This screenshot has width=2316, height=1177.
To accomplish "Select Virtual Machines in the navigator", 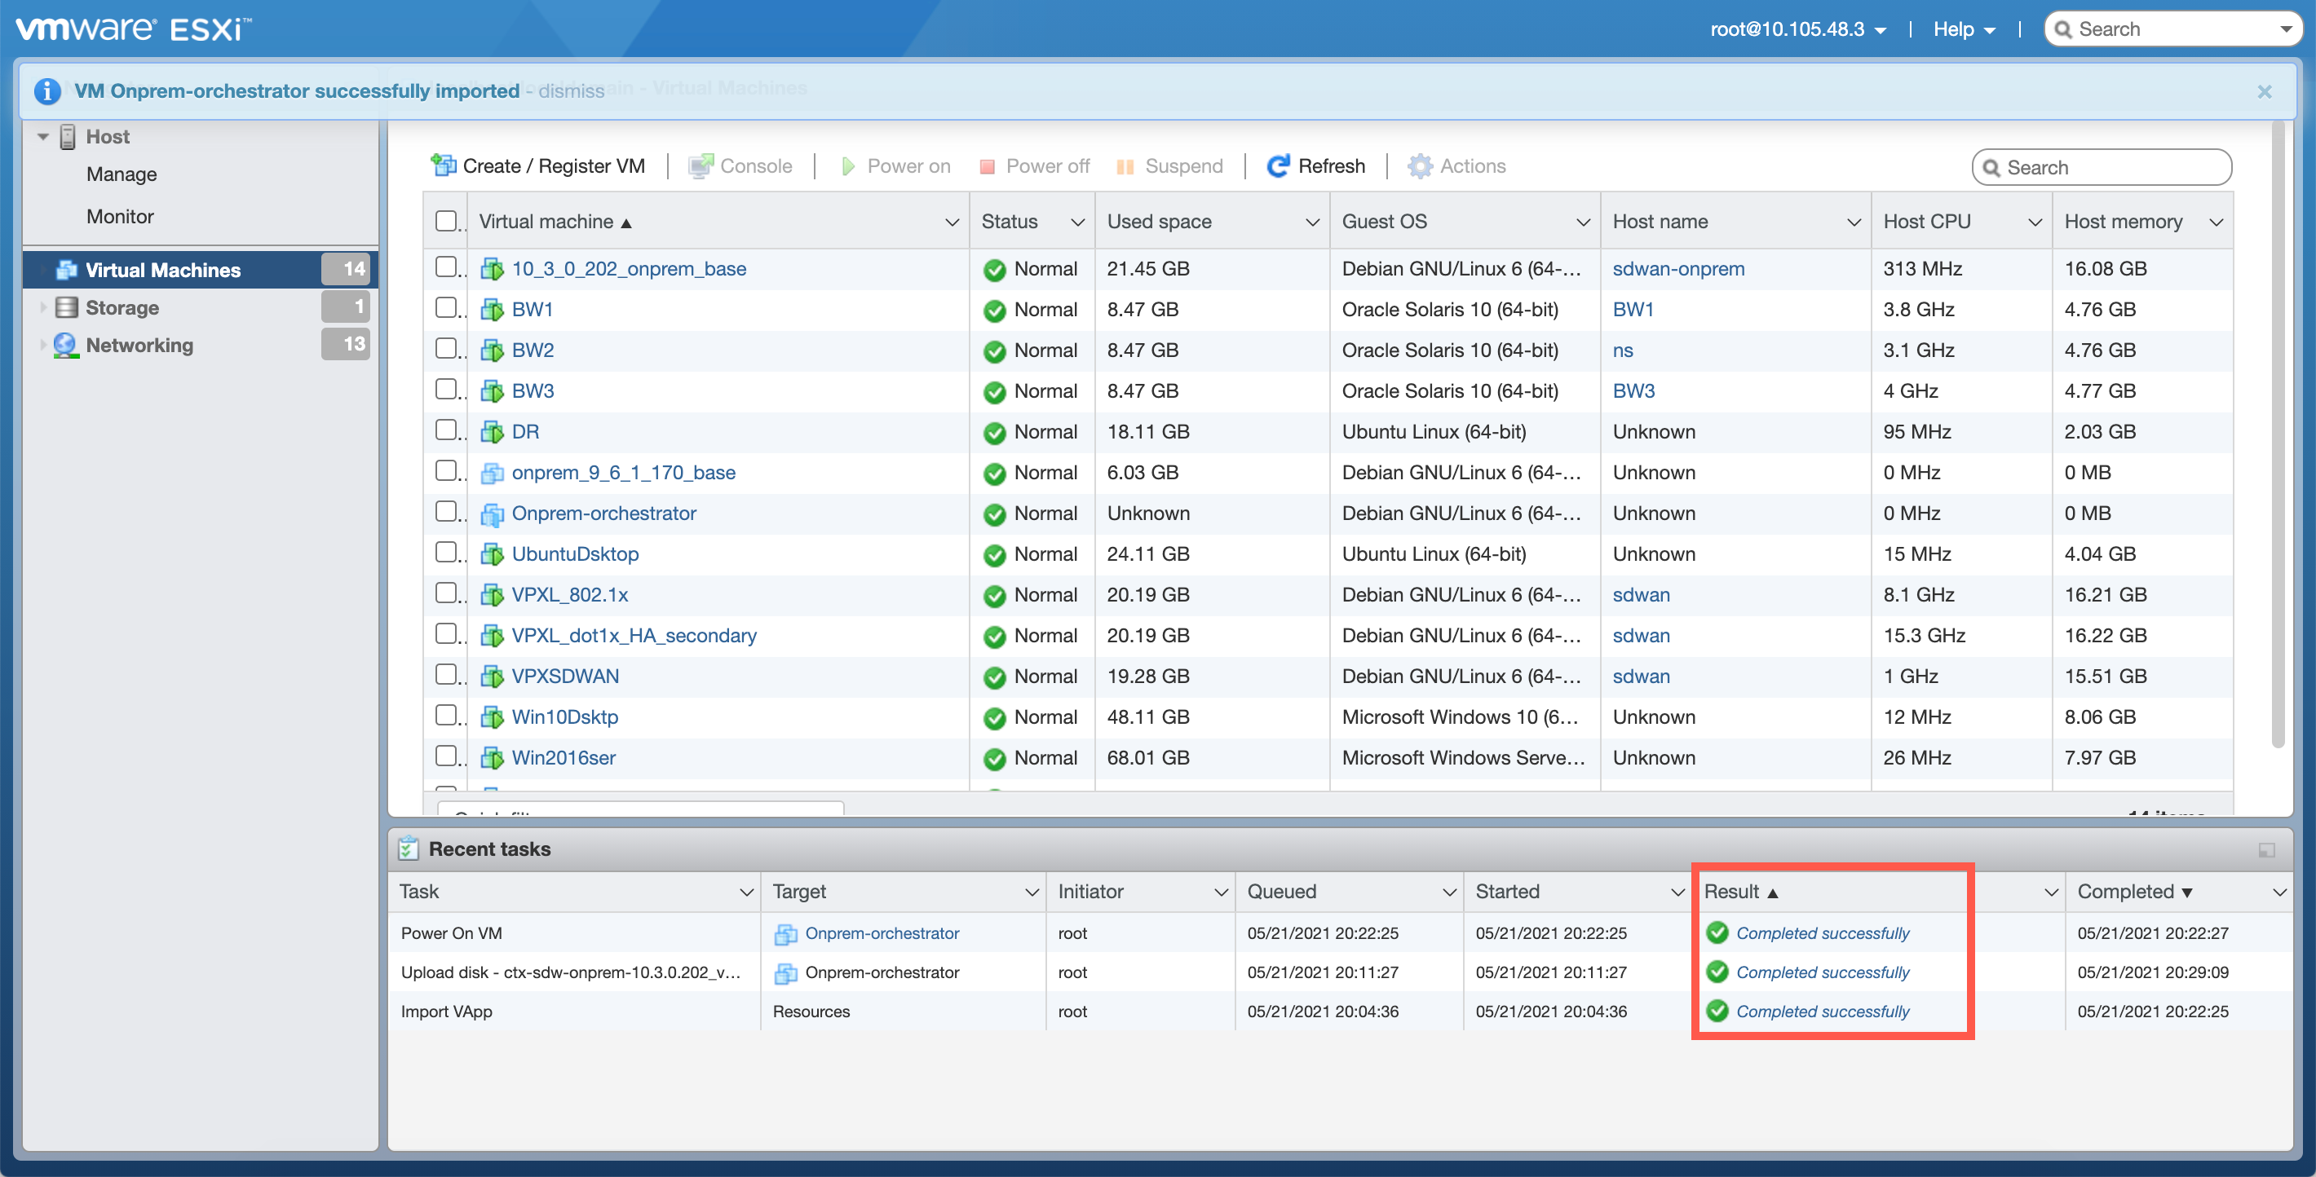I will [x=200, y=270].
